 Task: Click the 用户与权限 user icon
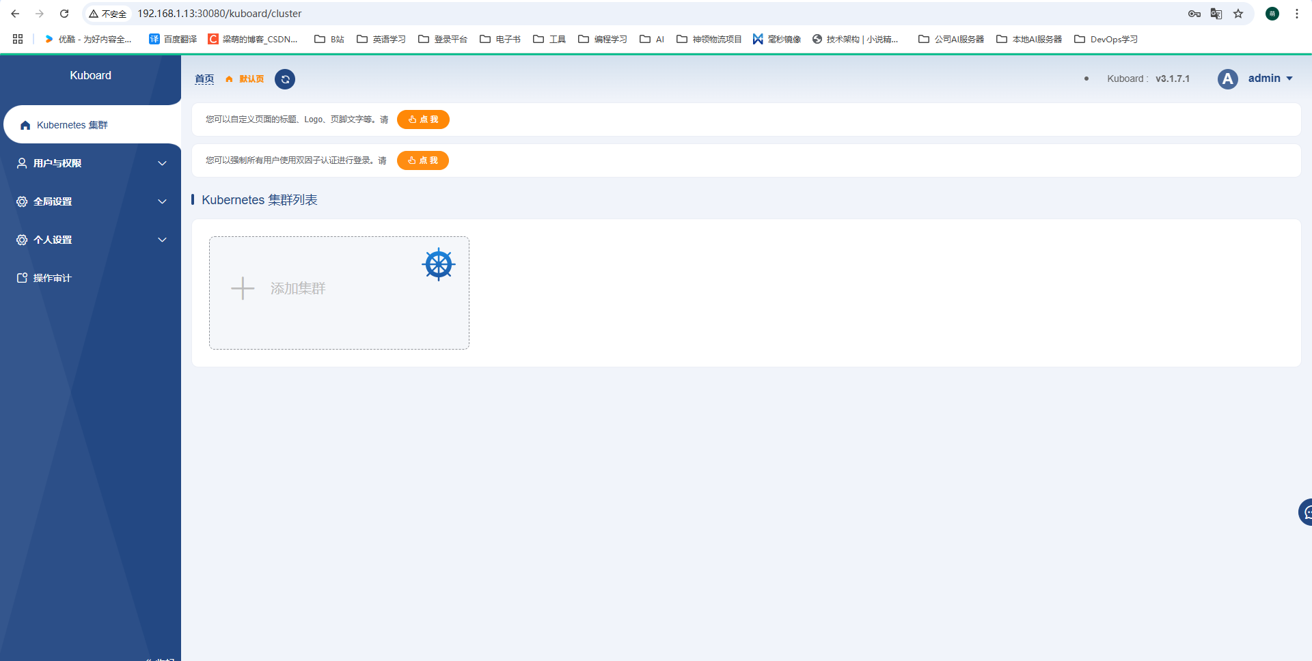(x=22, y=163)
